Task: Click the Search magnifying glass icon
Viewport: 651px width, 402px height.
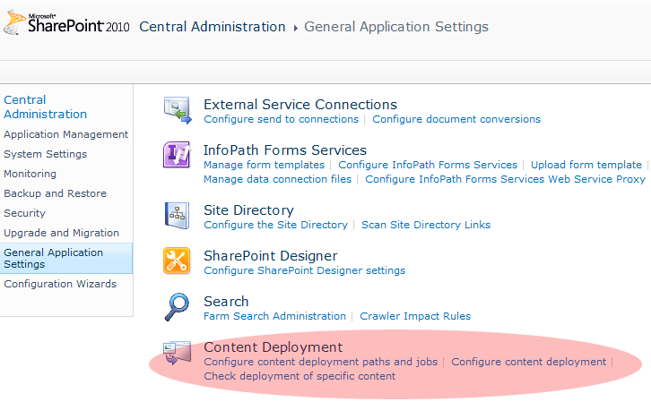Action: tap(177, 307)
